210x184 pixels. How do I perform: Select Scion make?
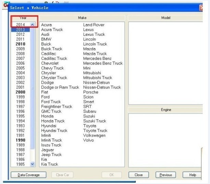88,97
